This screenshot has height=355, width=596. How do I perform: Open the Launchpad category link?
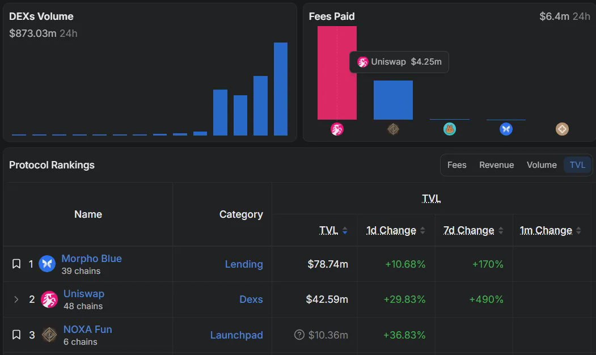pyautogui.click(x=236, y=335)
